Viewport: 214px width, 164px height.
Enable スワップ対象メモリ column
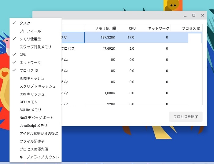[35, 47]
